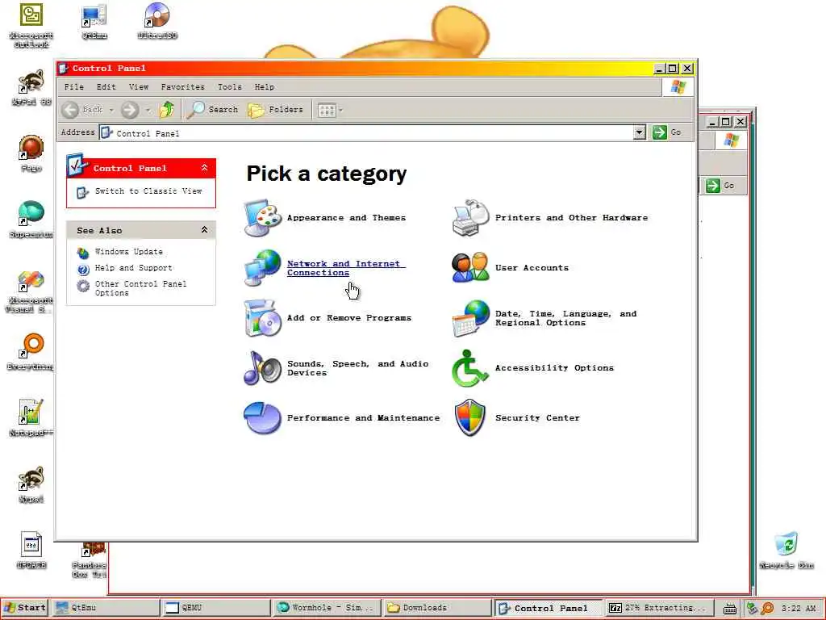This screenshot has height=620, width=826.
Task: Select the Notepad++ desktop shortcut
Action: [31, 418]
